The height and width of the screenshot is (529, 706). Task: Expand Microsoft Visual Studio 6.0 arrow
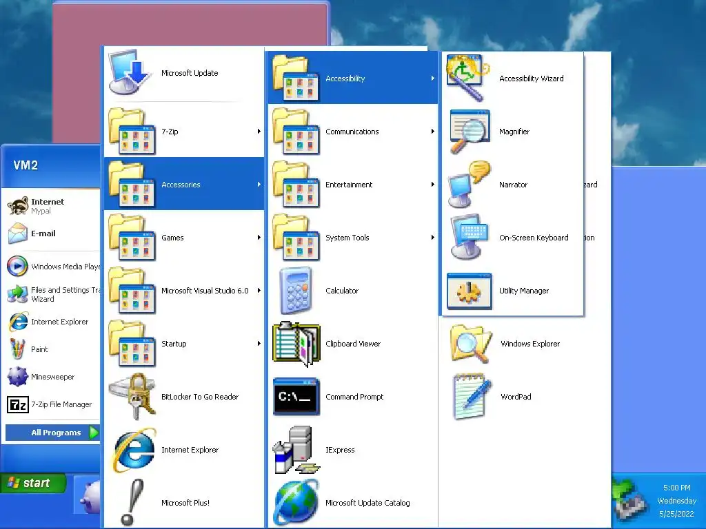click(x=259, y=291)
